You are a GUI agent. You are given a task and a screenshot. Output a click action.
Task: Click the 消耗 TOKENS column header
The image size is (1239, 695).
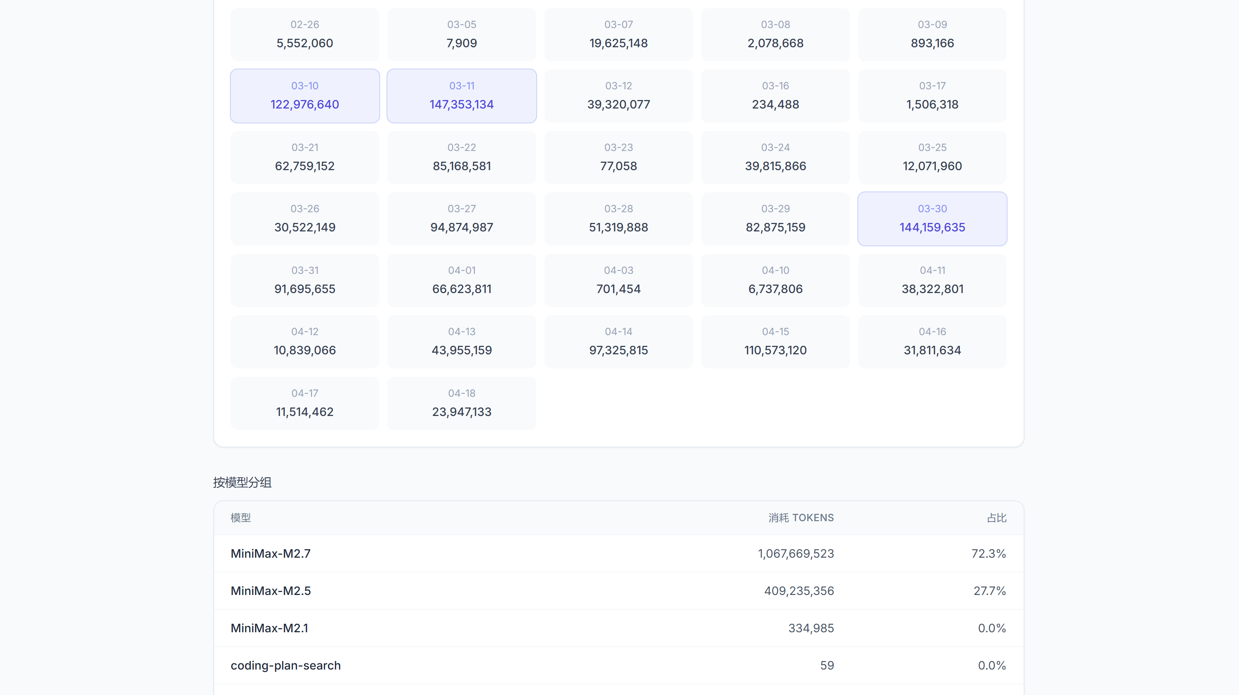801,517
